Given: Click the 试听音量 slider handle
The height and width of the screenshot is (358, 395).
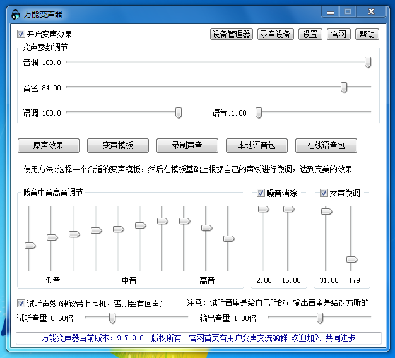Looking at the screenshot, I should click(x=112, y=318).
